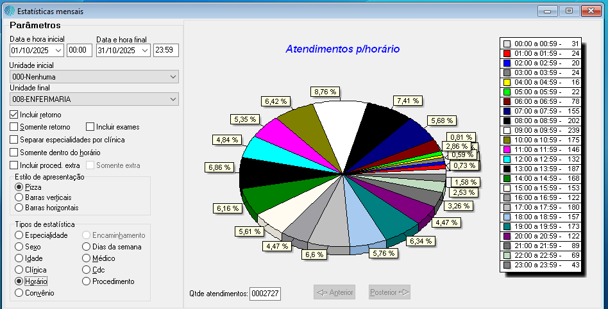This screenshot has height=309, width=608.
Task: Click the Posterior button
Action: click(389, 292)
